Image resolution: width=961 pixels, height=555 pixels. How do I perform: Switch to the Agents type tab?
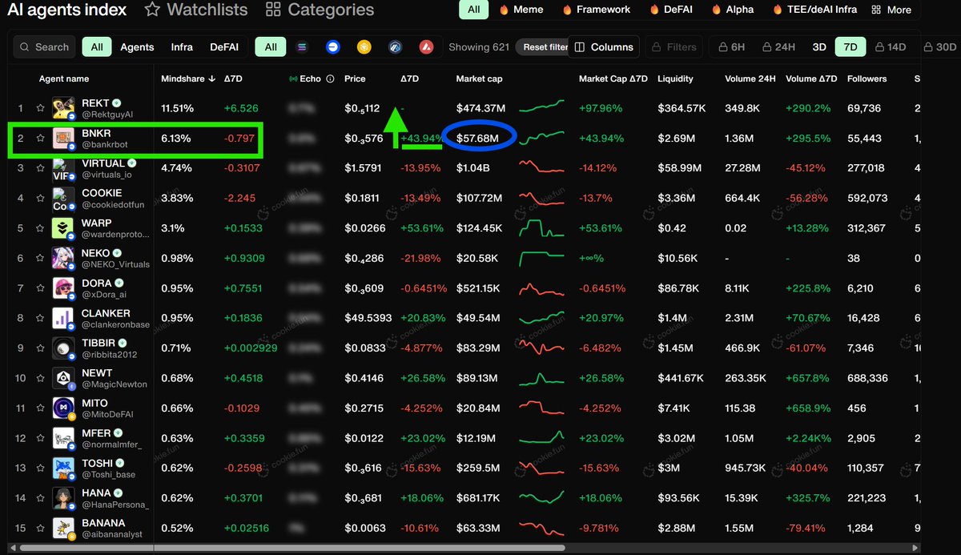click(137, 46)
